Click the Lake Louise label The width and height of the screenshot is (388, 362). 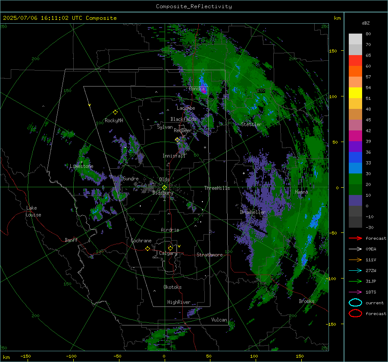[34, 211]
